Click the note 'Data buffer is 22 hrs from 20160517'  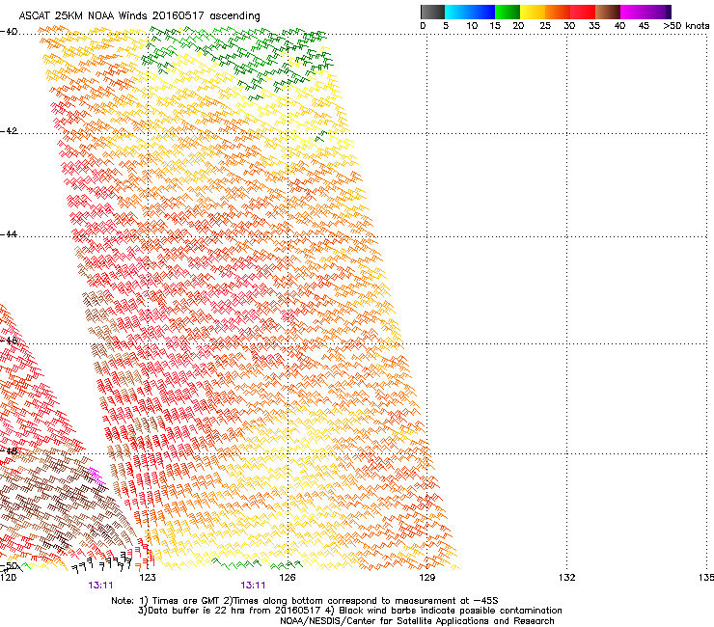pyautogui.click(x=234, y=611)
